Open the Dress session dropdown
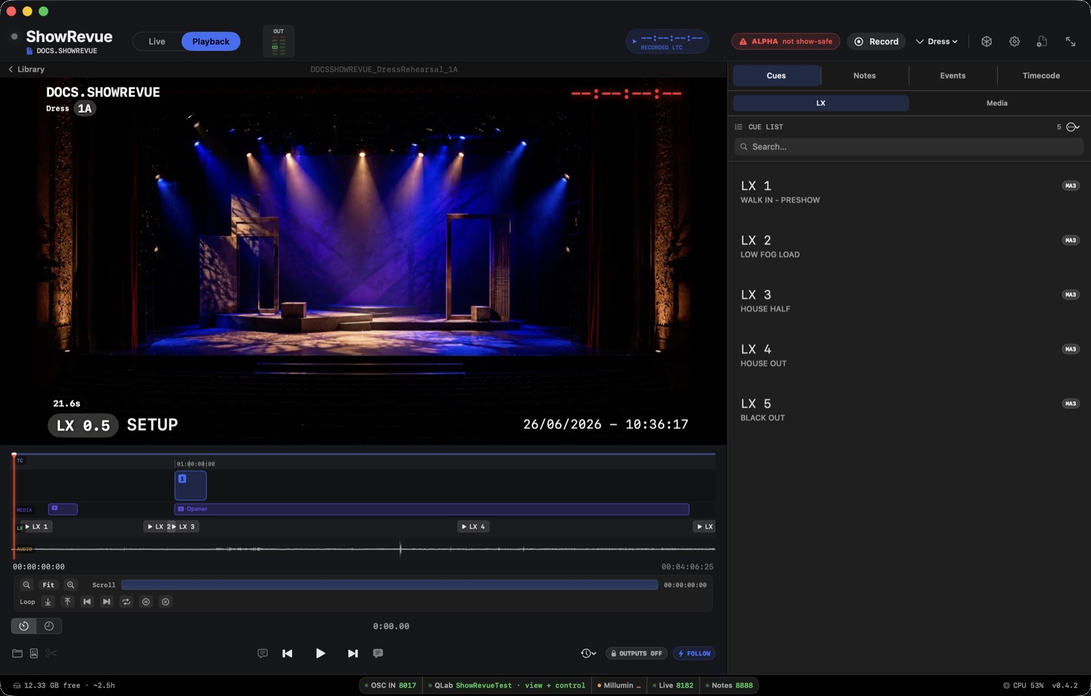This screenshot has width=1091, height=696. [937, 41]
